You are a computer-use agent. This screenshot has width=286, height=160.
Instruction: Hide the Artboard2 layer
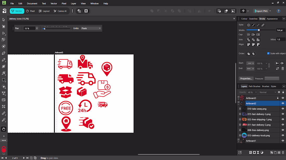[283, 103]
